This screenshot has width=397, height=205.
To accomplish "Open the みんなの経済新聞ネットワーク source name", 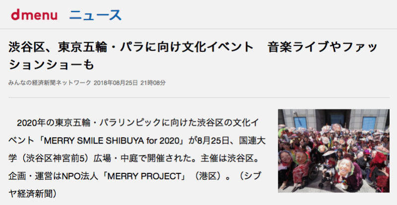I will [49, 83].
